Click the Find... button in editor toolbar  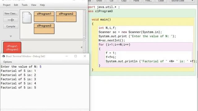pyautogui.click(x=148, y=1)
